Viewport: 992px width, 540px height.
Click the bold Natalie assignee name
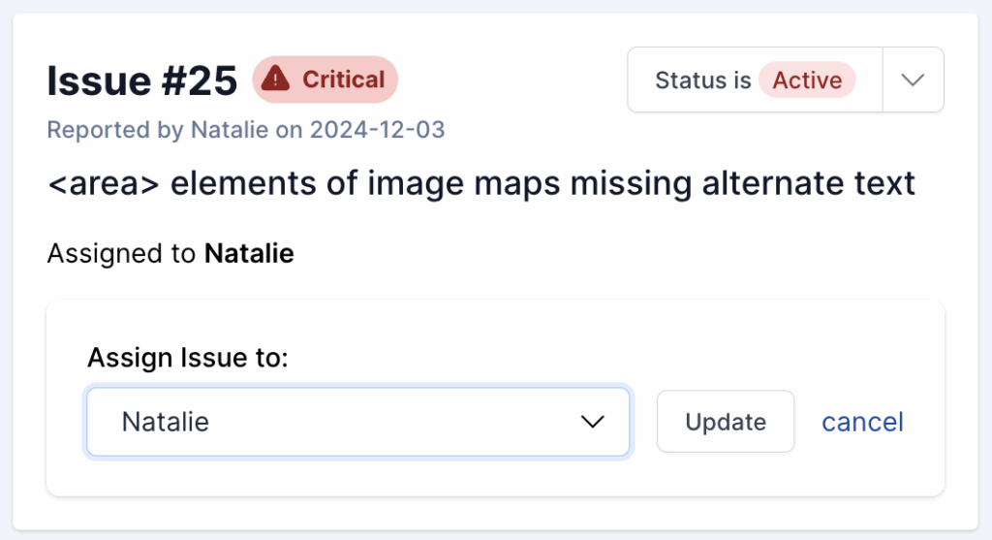249,254
